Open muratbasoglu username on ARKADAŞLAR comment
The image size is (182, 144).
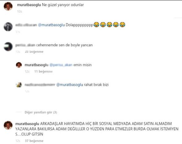tap(27, 124)
